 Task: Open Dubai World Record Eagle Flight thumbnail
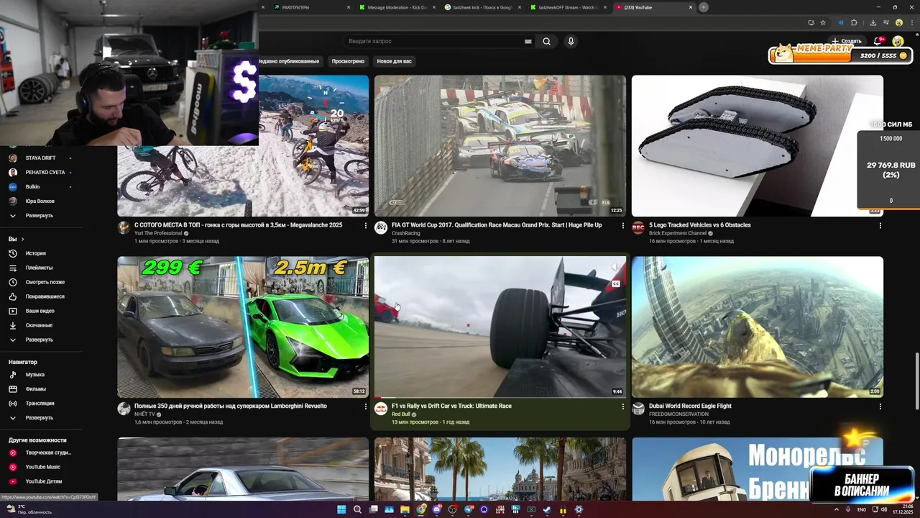pos(757,327)
